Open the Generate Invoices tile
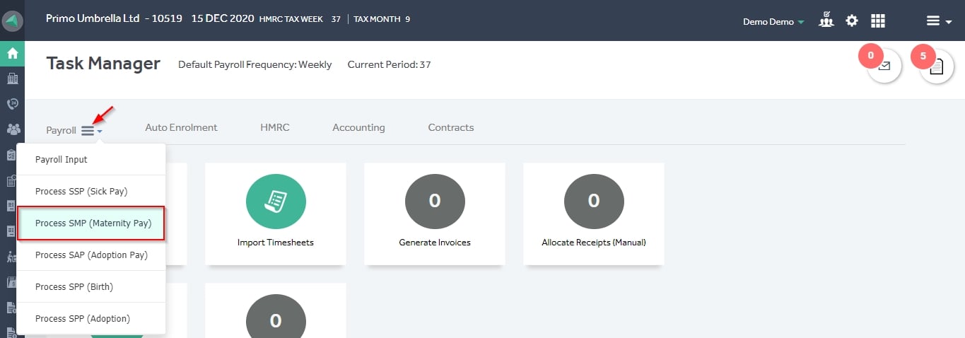Screen dimensions: 965x338 tap(435, 214)
